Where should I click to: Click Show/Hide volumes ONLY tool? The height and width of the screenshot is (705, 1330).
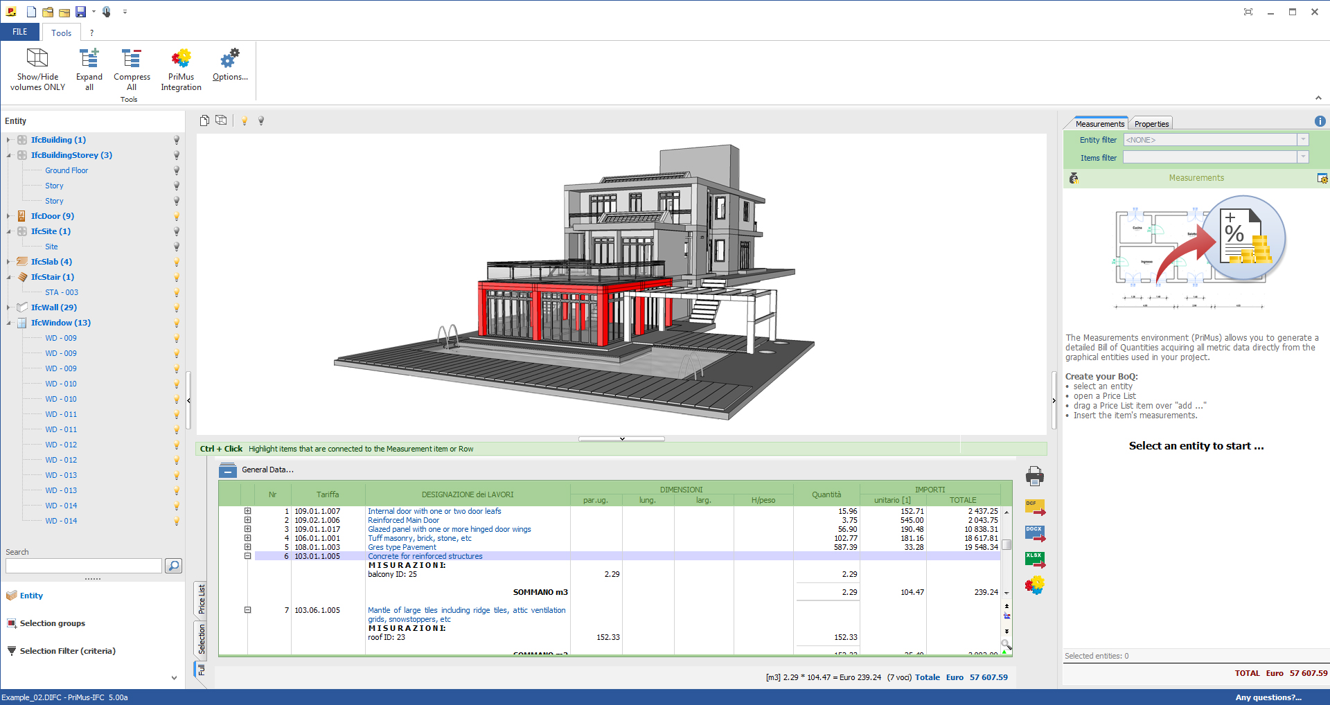[37, 69]
